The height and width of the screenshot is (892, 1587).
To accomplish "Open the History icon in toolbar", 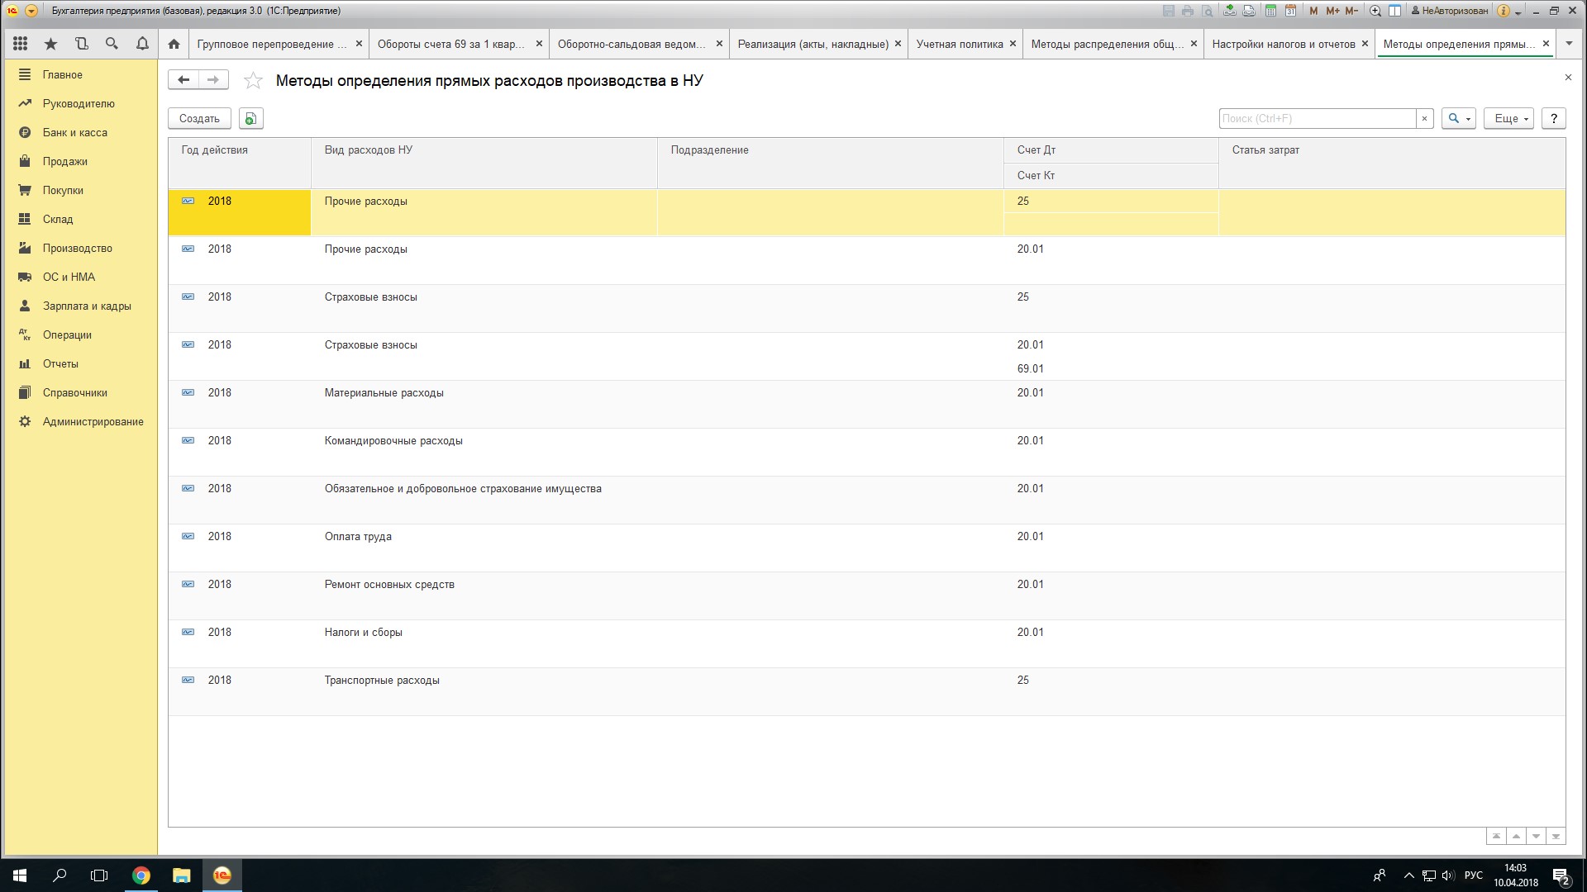I will [x=81, y=44].
